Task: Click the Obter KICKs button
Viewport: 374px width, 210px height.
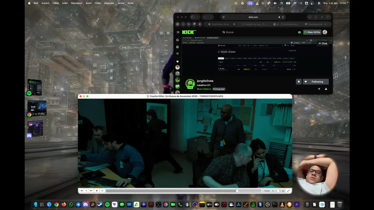Action: pos(312,32)
